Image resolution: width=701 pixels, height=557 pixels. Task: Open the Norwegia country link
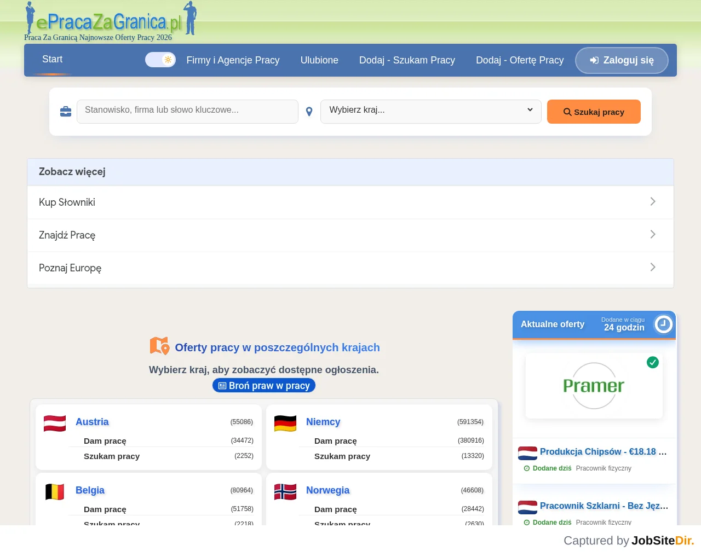[x=327, y=490]
